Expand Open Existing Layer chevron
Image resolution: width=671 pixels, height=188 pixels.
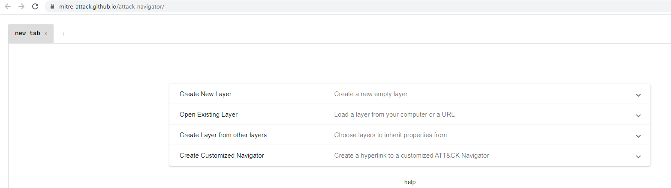(x=638, y=115)
